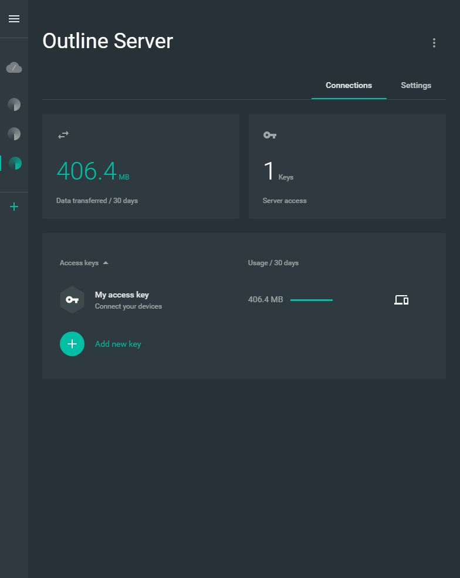Click the Connect your devices text
This screenshot has width=460, height=578.
pyautogui.click(x=128, y=306)
